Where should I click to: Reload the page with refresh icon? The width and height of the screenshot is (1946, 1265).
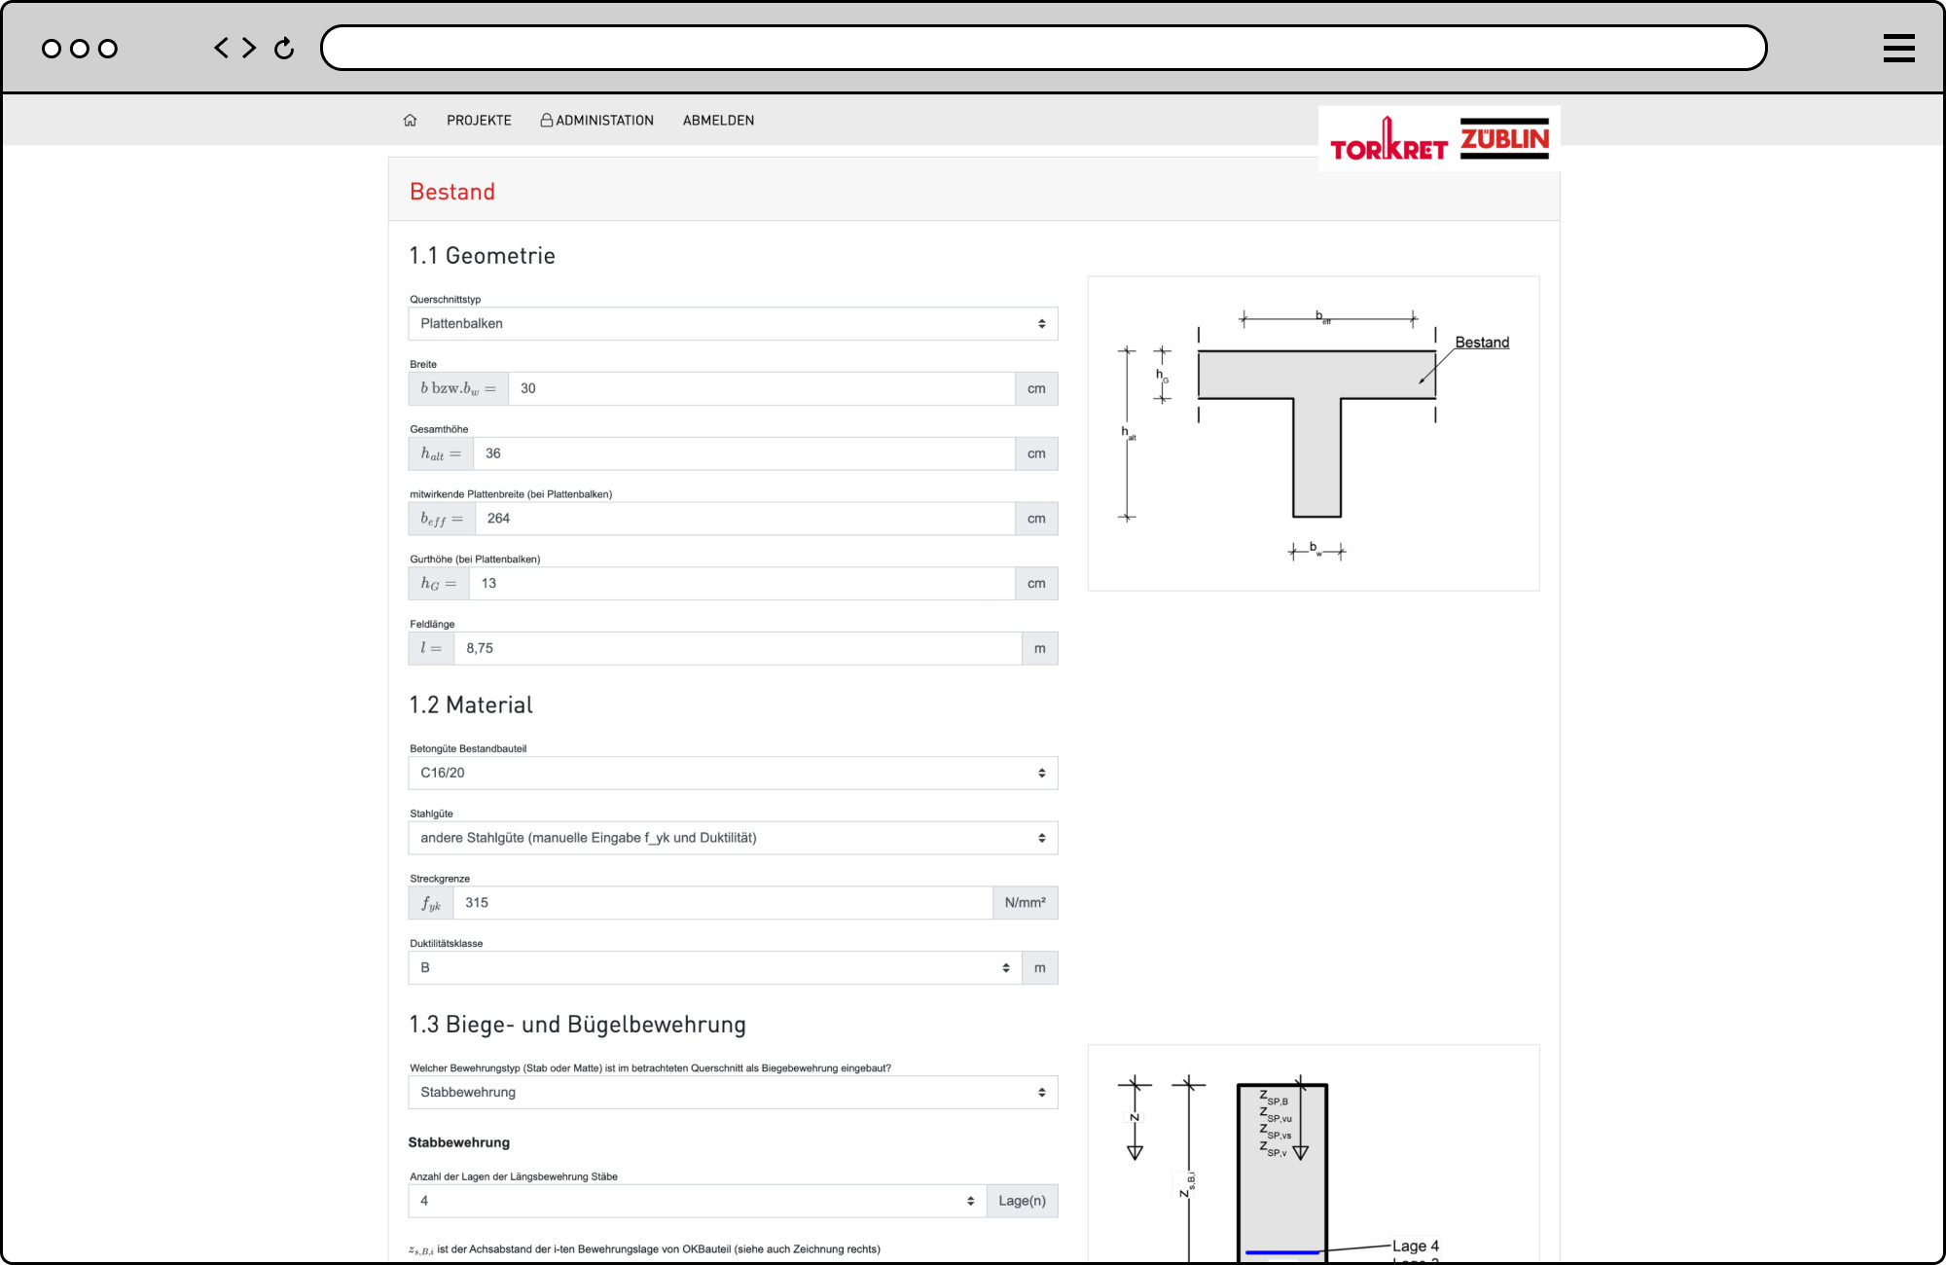point(284,48)
